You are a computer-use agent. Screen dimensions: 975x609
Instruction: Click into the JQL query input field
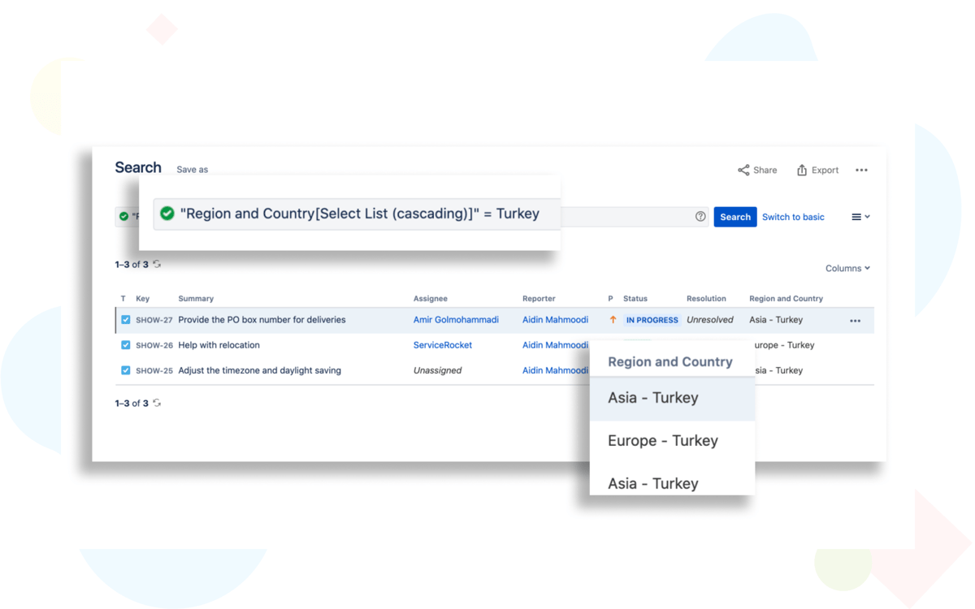pyautogui.click(x=626, y=217)
